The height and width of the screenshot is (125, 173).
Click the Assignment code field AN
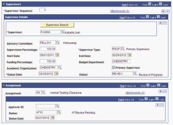click(x=38, y=93)
